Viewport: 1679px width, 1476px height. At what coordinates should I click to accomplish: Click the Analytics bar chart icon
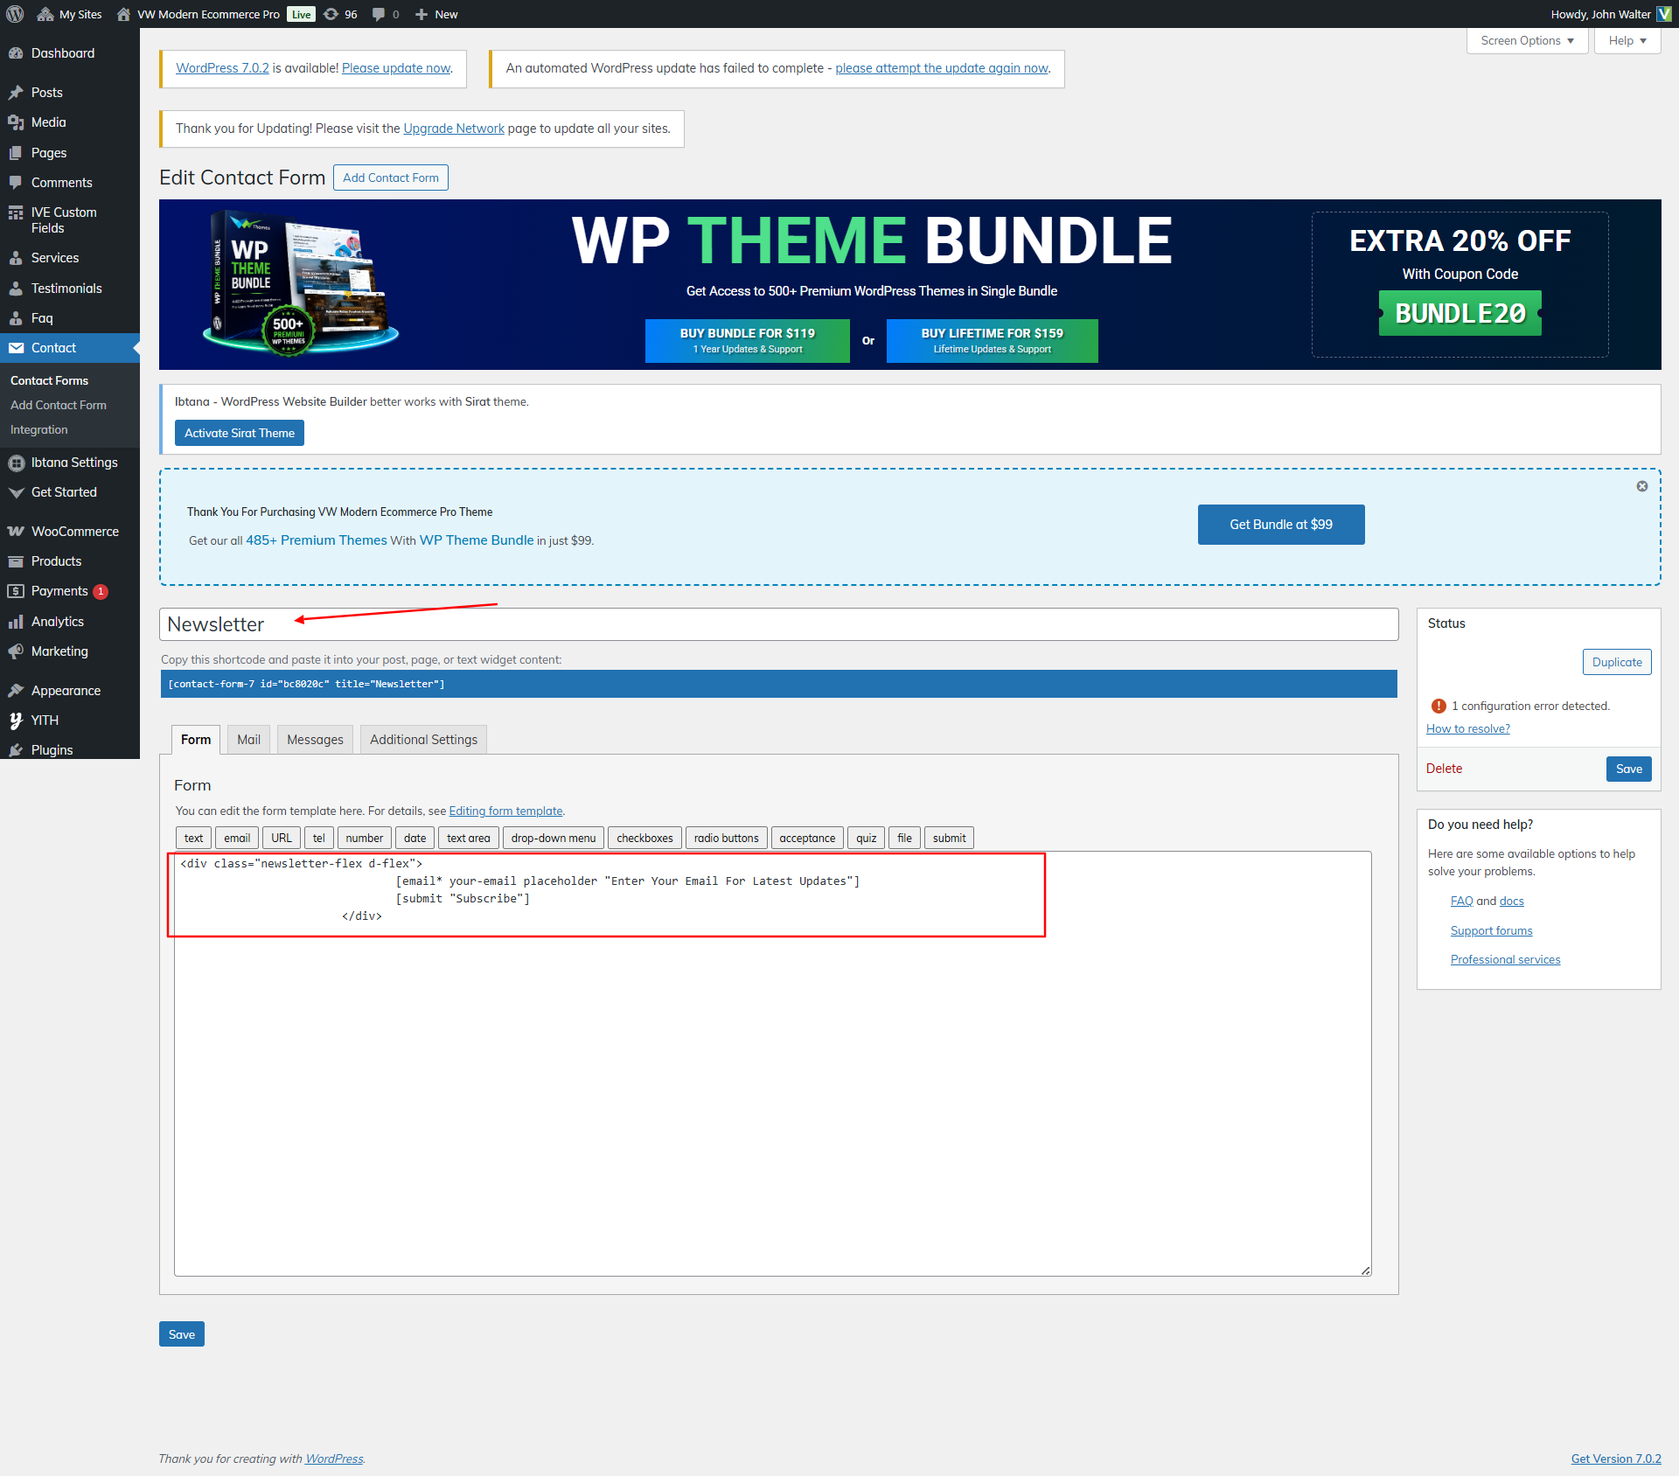click(x=16, y=622)
